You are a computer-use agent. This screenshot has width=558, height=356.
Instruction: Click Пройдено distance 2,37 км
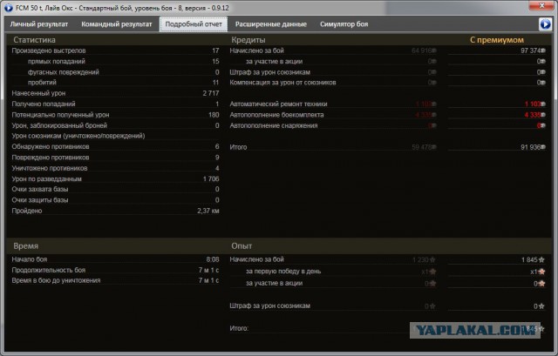[x=208, y=211]
